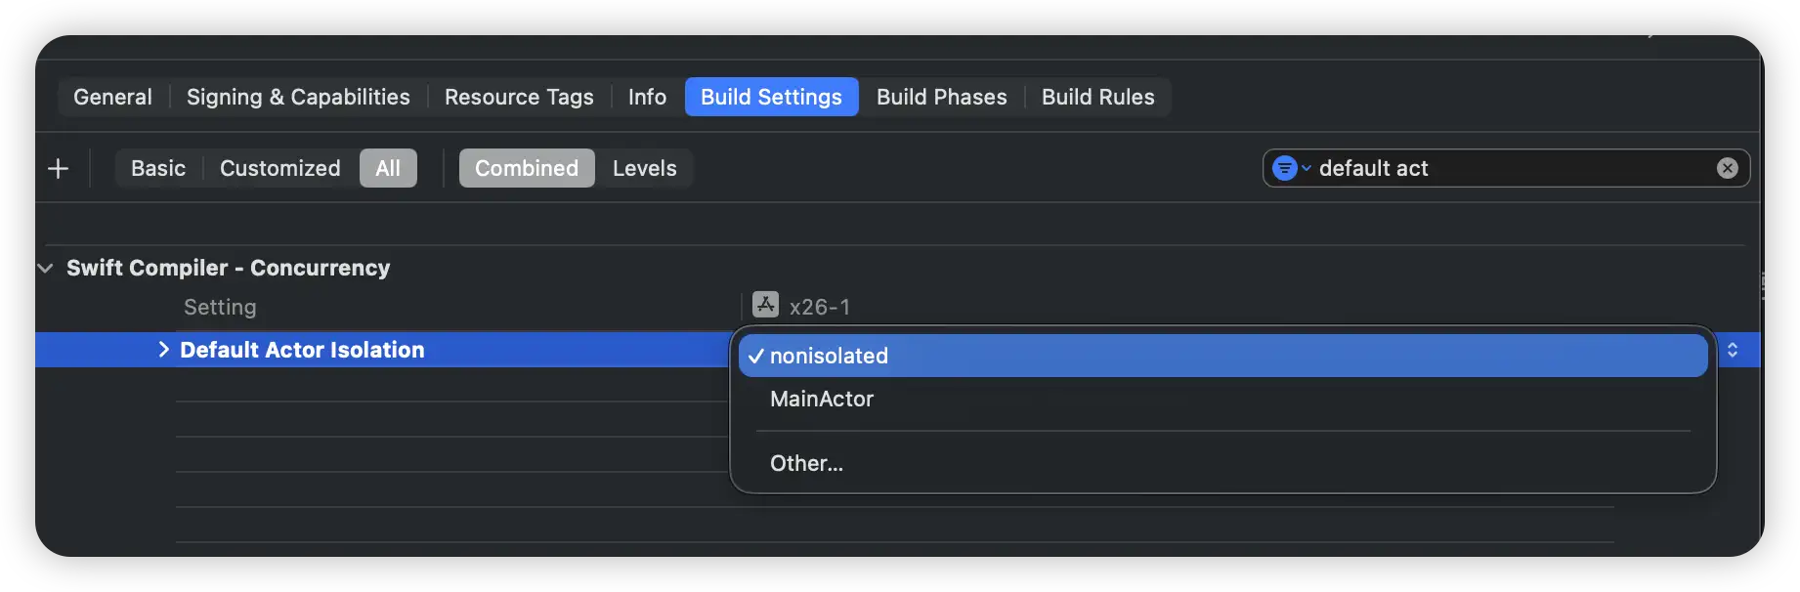Select MainActor from the popup menu
The width and height of the screenshot is (1800, 592).
pos(822,399)
